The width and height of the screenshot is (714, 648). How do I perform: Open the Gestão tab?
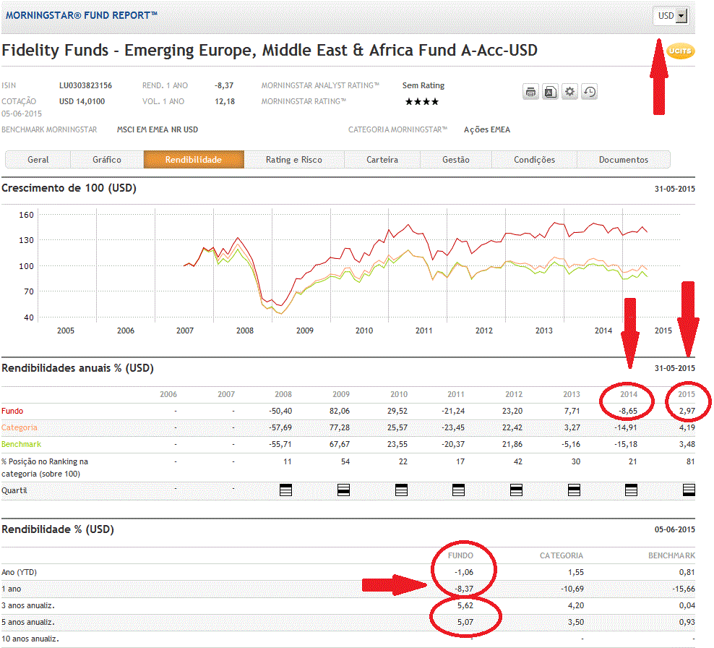click(456, 160)
